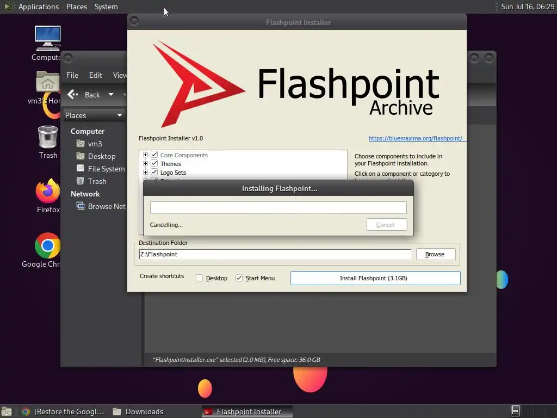
Task: Click 'Flashpoint Installer v1.0' text
Action: click(x=171, y=138)
